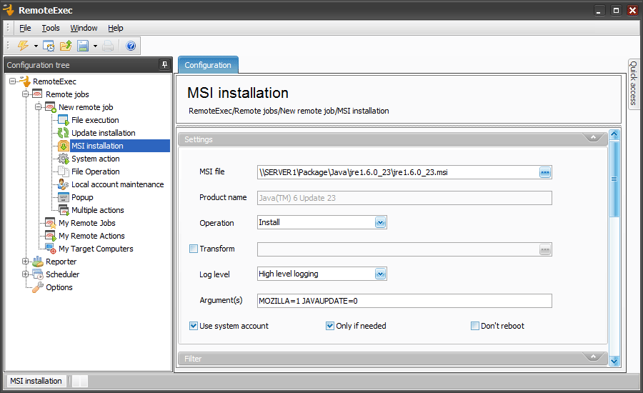Expand the Scheduler node
The image size is (643, 393).
pos(26,274)
